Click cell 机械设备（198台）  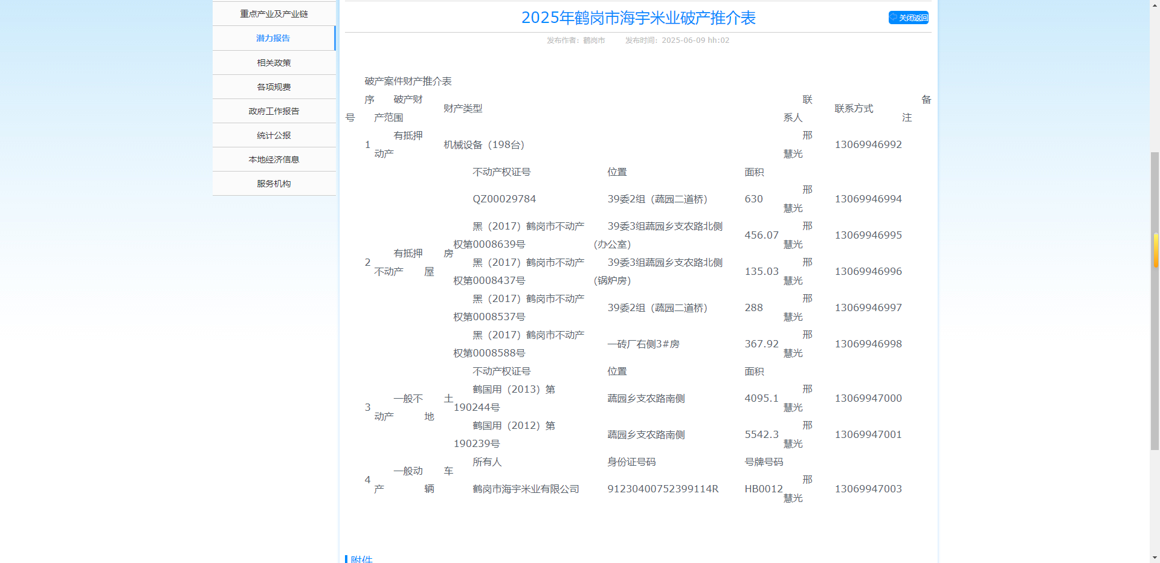pos(486,144)
